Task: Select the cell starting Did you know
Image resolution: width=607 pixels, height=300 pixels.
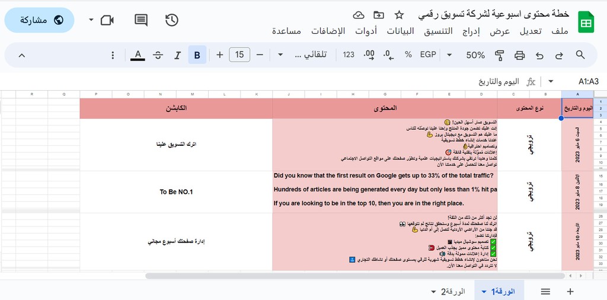Action: 385,192
